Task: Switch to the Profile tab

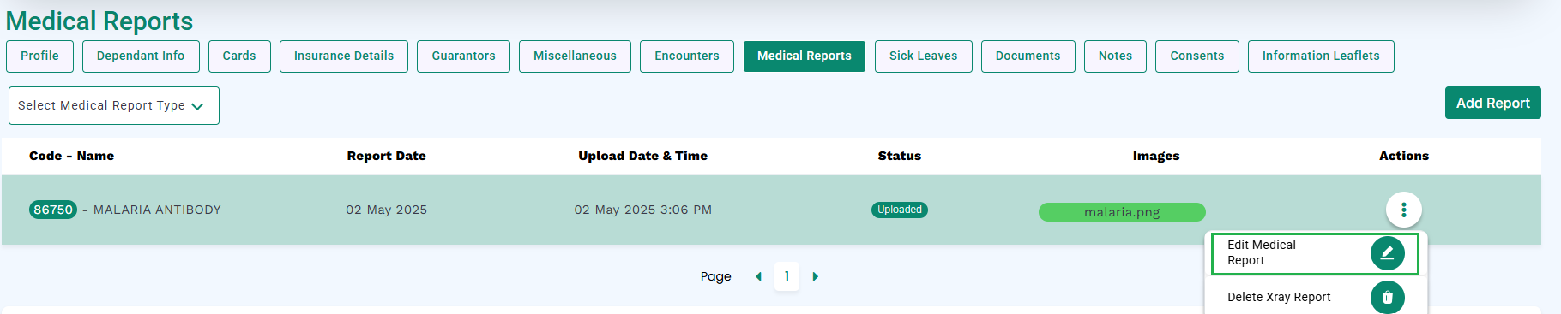Action: click(x=40, y=56)
